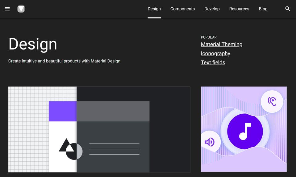Click the purple rectangle in the grid illustration
Image resolution: width=296 pixels, height=177 pixels.
[x=63, y=111]
